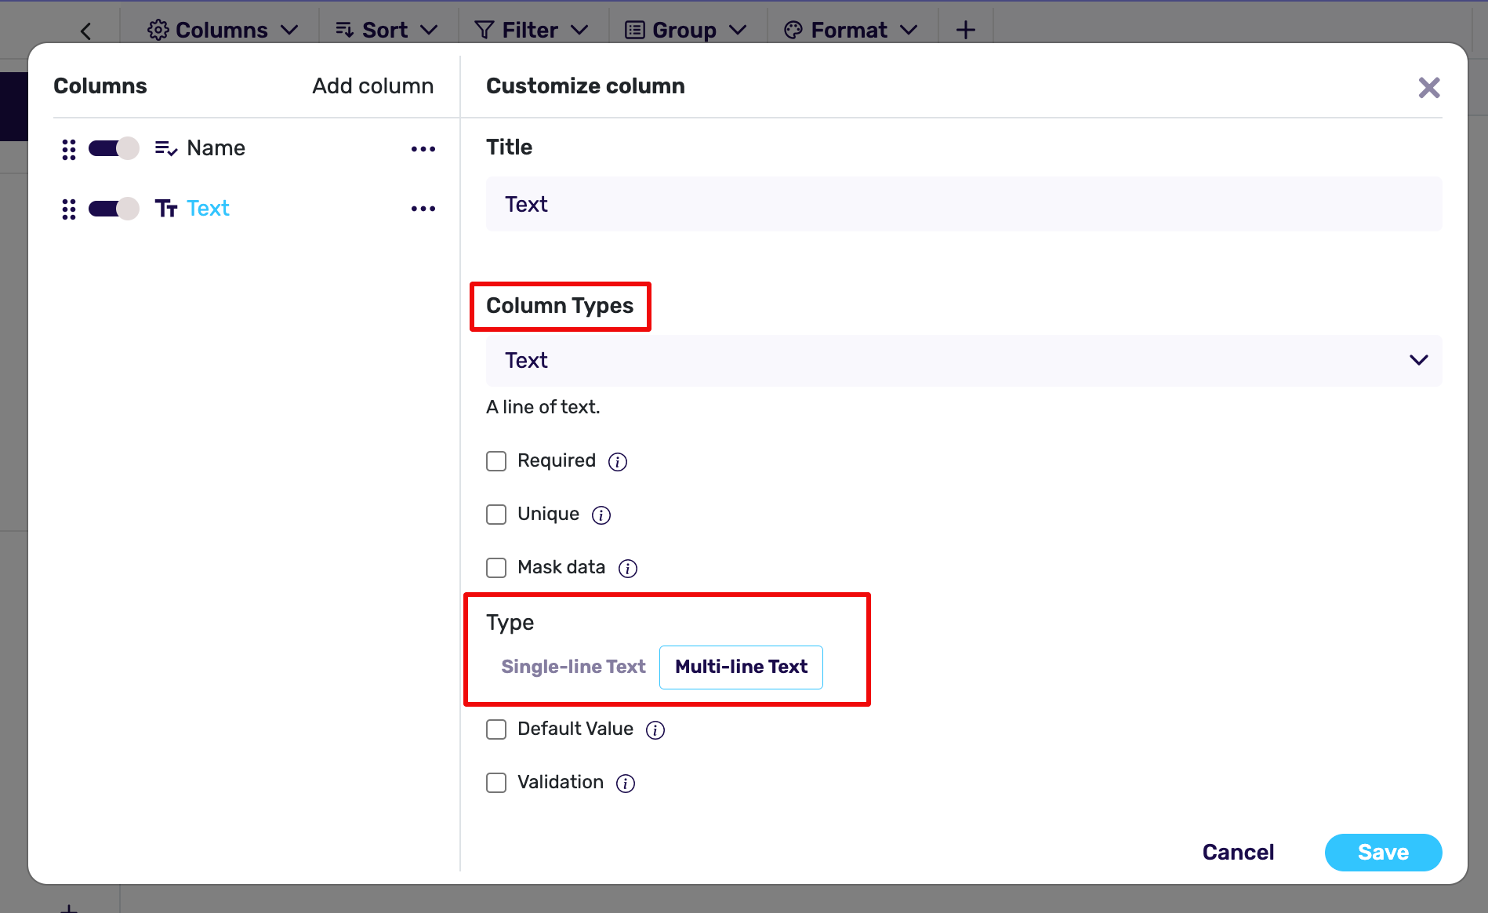Save the customized column
The image size is (1488, 913).
pyautogui.click(x=1382, y=852)
